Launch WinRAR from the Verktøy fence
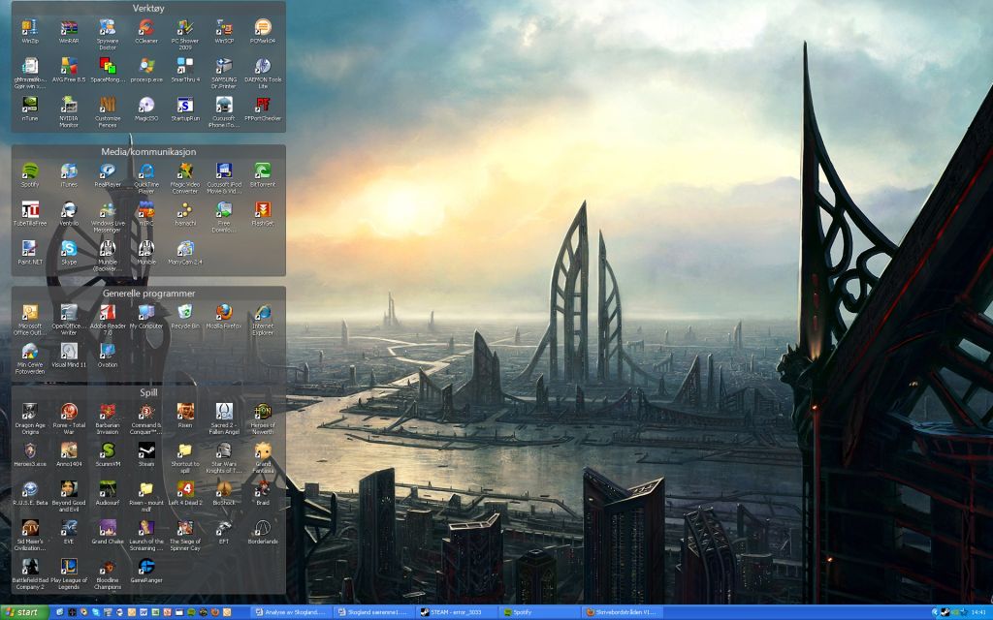 coord(69,32)
